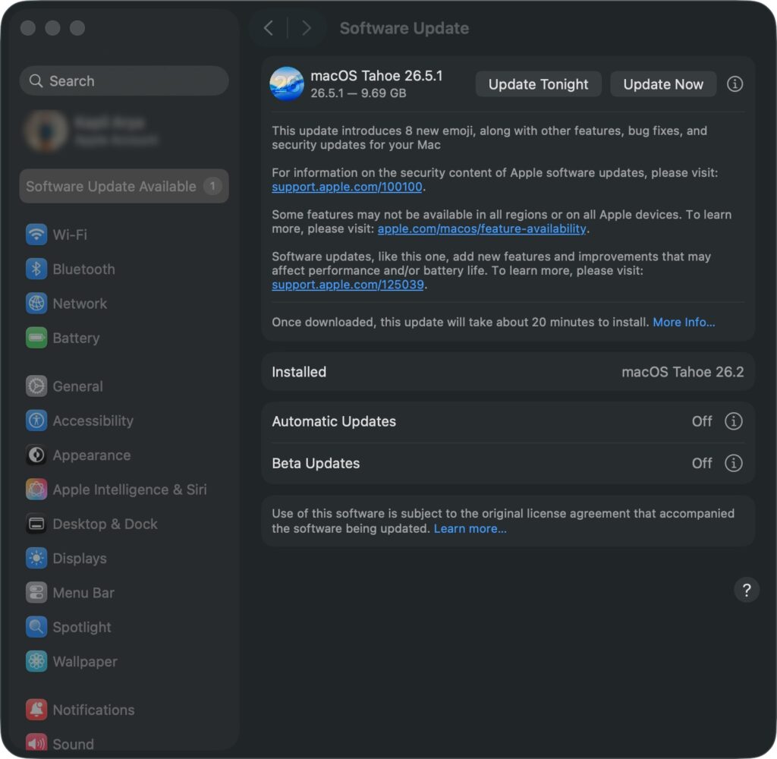Click Beta Updates Off value

pos(702,463)
